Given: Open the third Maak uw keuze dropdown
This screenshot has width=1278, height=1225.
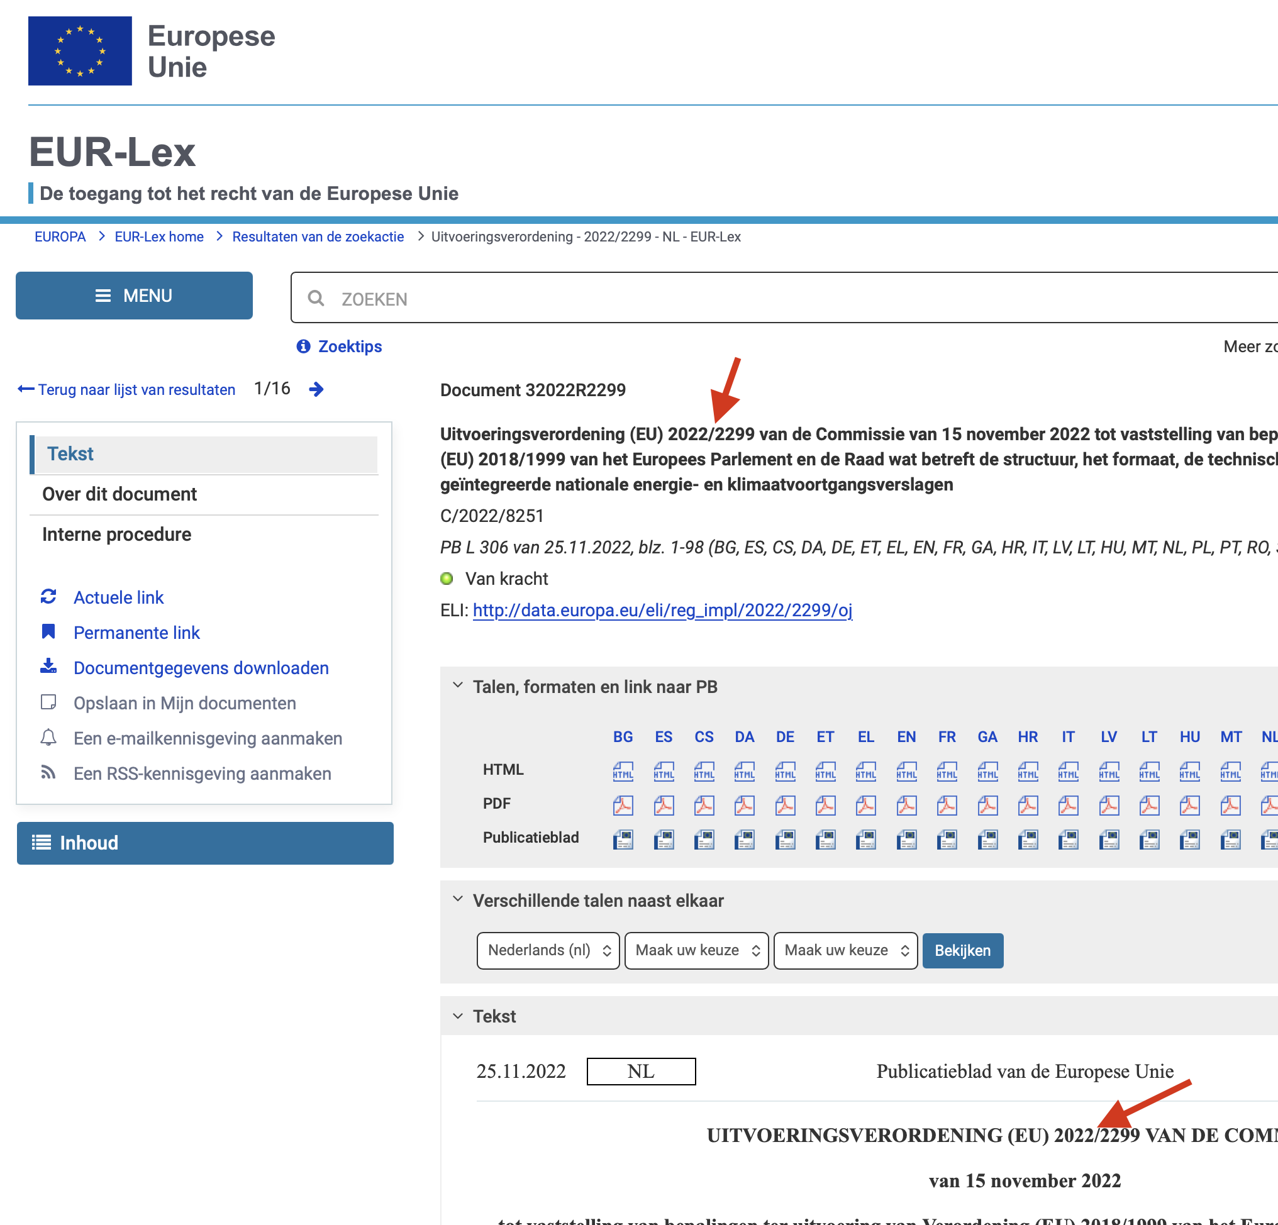Looking at the screenshot, I should tap(846, 951).
